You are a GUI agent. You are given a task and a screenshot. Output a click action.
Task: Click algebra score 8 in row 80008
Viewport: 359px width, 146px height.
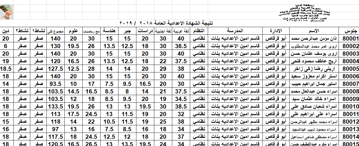[x=127, y=91]
